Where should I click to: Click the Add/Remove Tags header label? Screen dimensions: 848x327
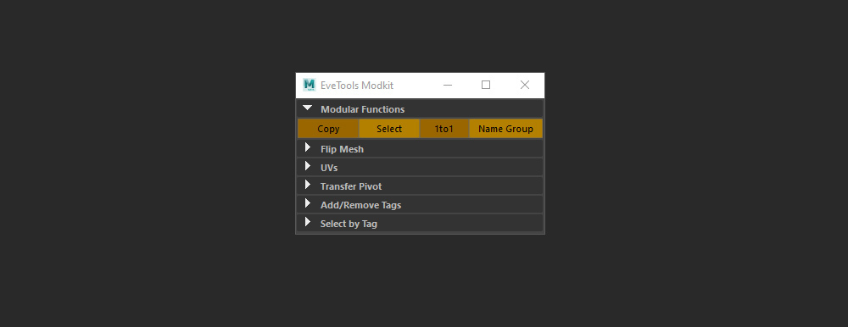pyautogui.click(x=360, y=205)
